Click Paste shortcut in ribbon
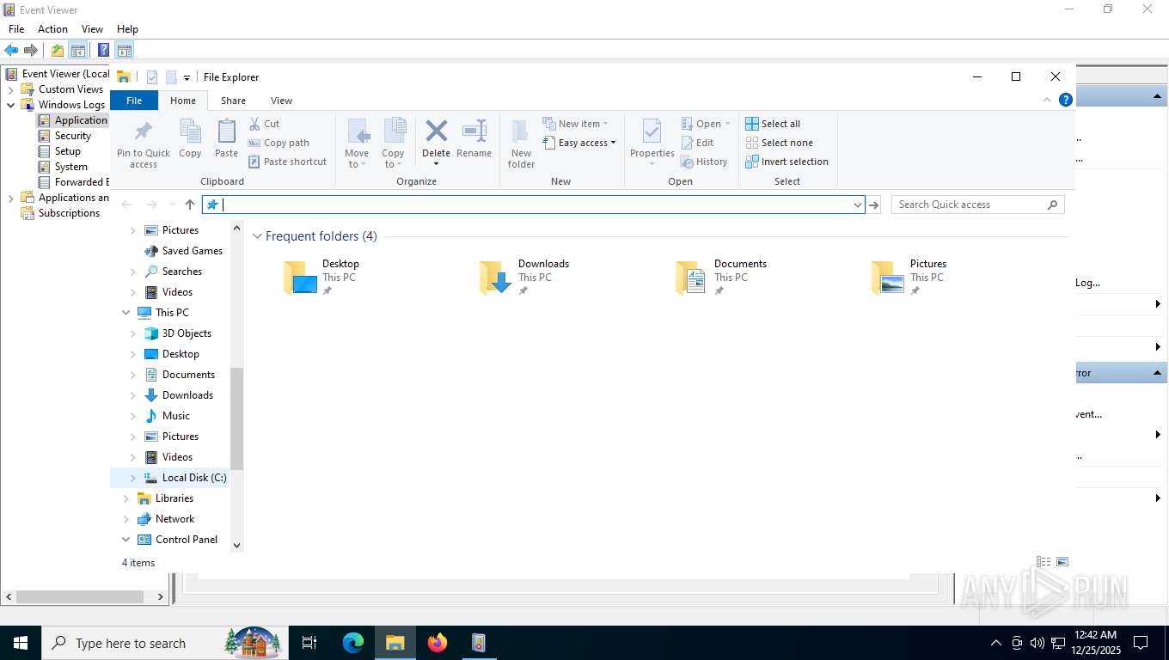Screen dimensions: 1169x660 click(x=287, y=162)
